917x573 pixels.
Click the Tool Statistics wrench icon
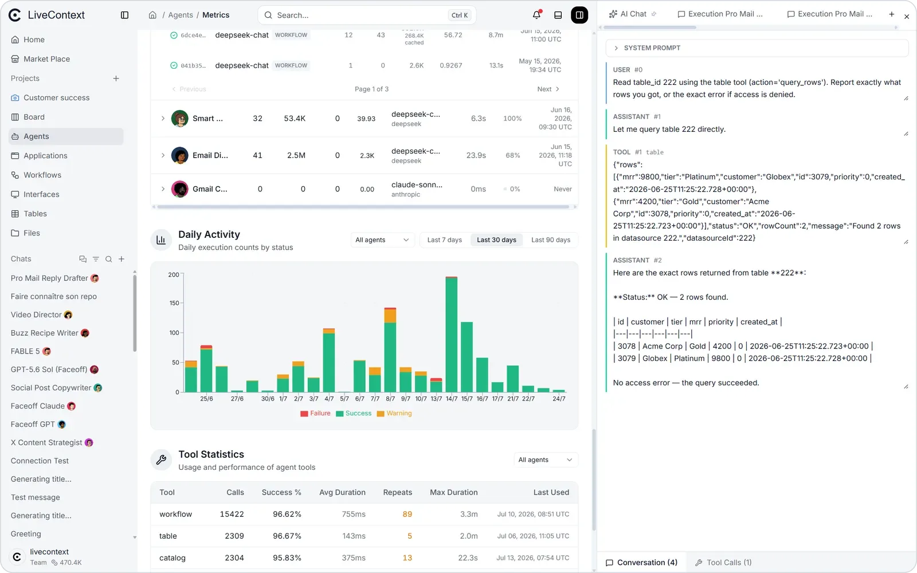(161, 460)
